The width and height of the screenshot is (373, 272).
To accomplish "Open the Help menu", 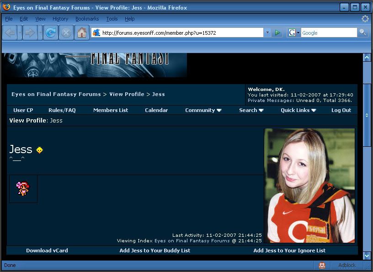I will point(130,19).
